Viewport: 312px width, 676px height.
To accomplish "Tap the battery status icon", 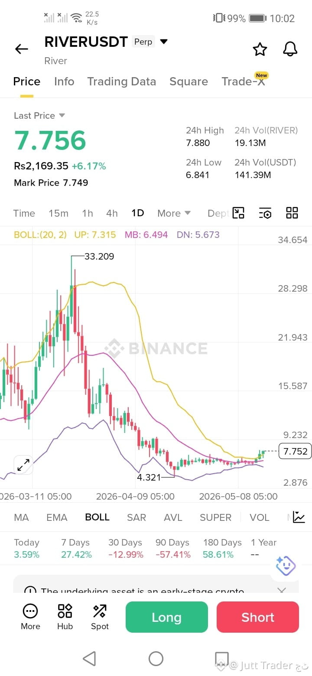I will (x=257, y=18).
